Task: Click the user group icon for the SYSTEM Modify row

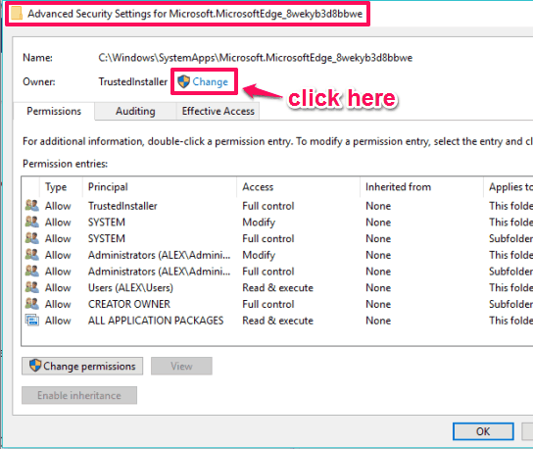Action: click(x=32, y=222)
